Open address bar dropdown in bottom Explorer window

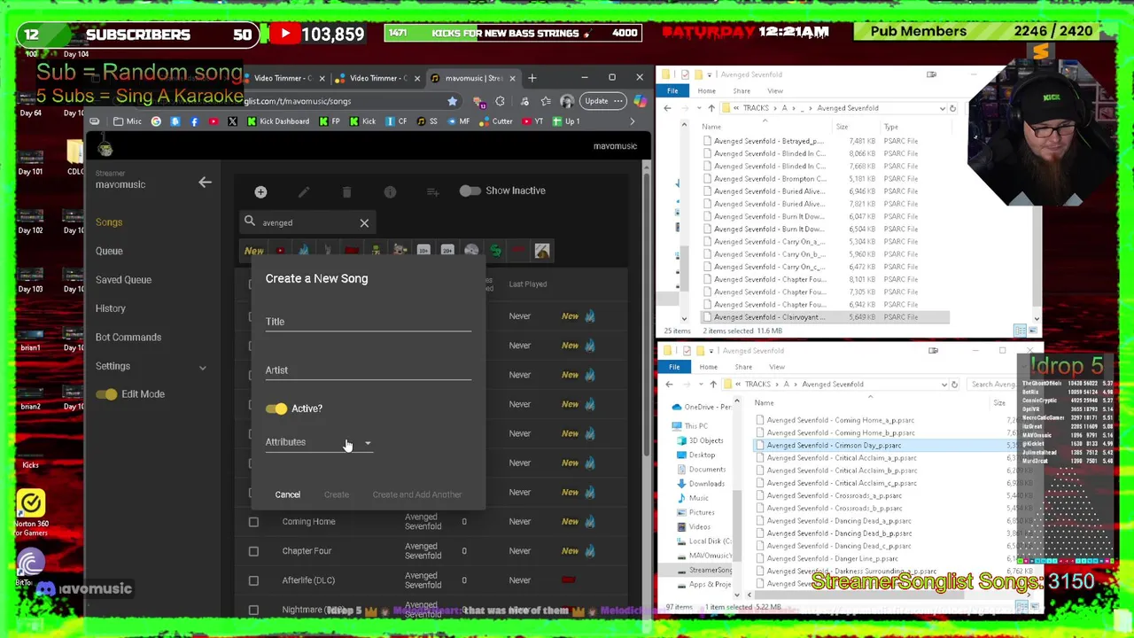pyautogui.click(x=944, y=385)
